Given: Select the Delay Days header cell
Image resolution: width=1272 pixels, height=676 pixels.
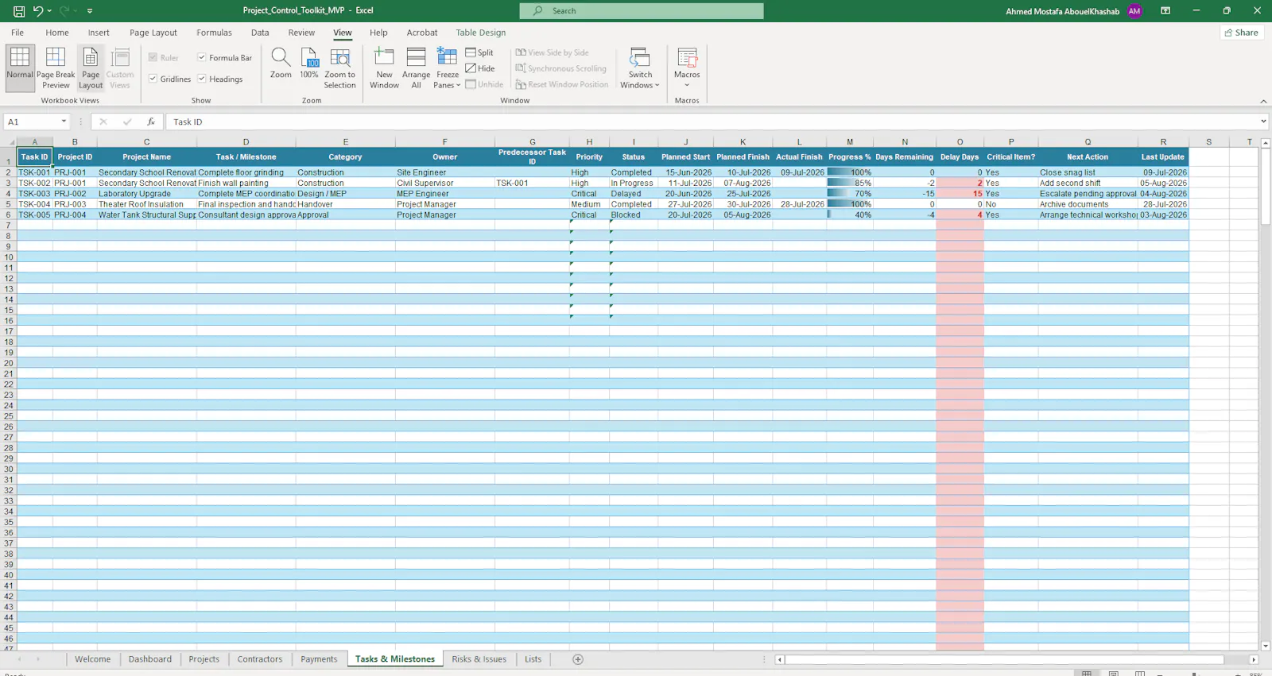Looking at the screenshot, I should [x=960, y=156].
